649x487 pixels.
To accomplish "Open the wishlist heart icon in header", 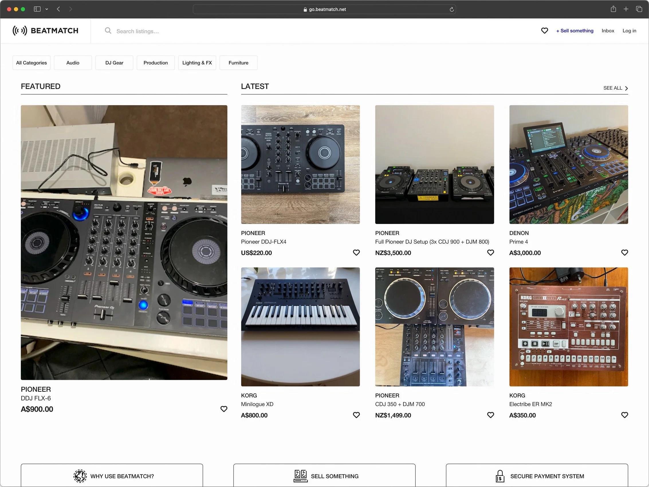I will click(x=544, y=31).
